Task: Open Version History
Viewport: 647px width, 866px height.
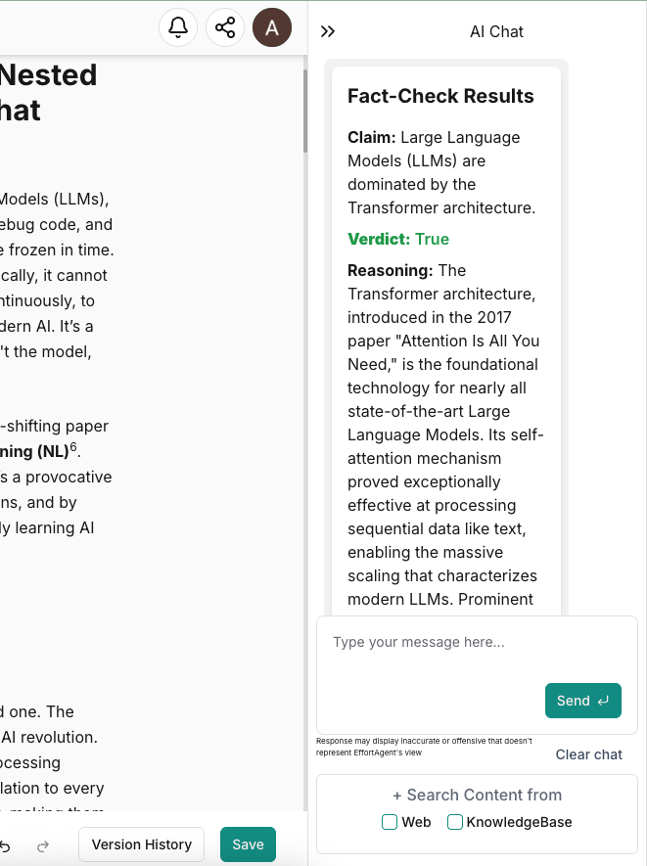Action: (x=142, y=844)
